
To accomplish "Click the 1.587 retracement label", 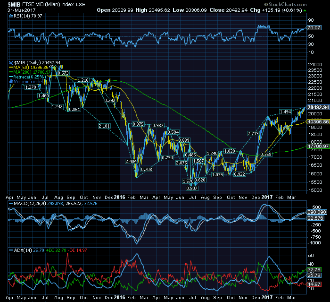I will click(x=198, y=161).
